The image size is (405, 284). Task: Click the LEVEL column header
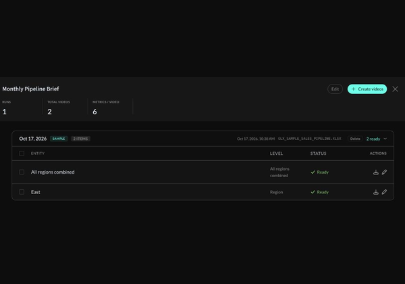(x=276, y=153)
